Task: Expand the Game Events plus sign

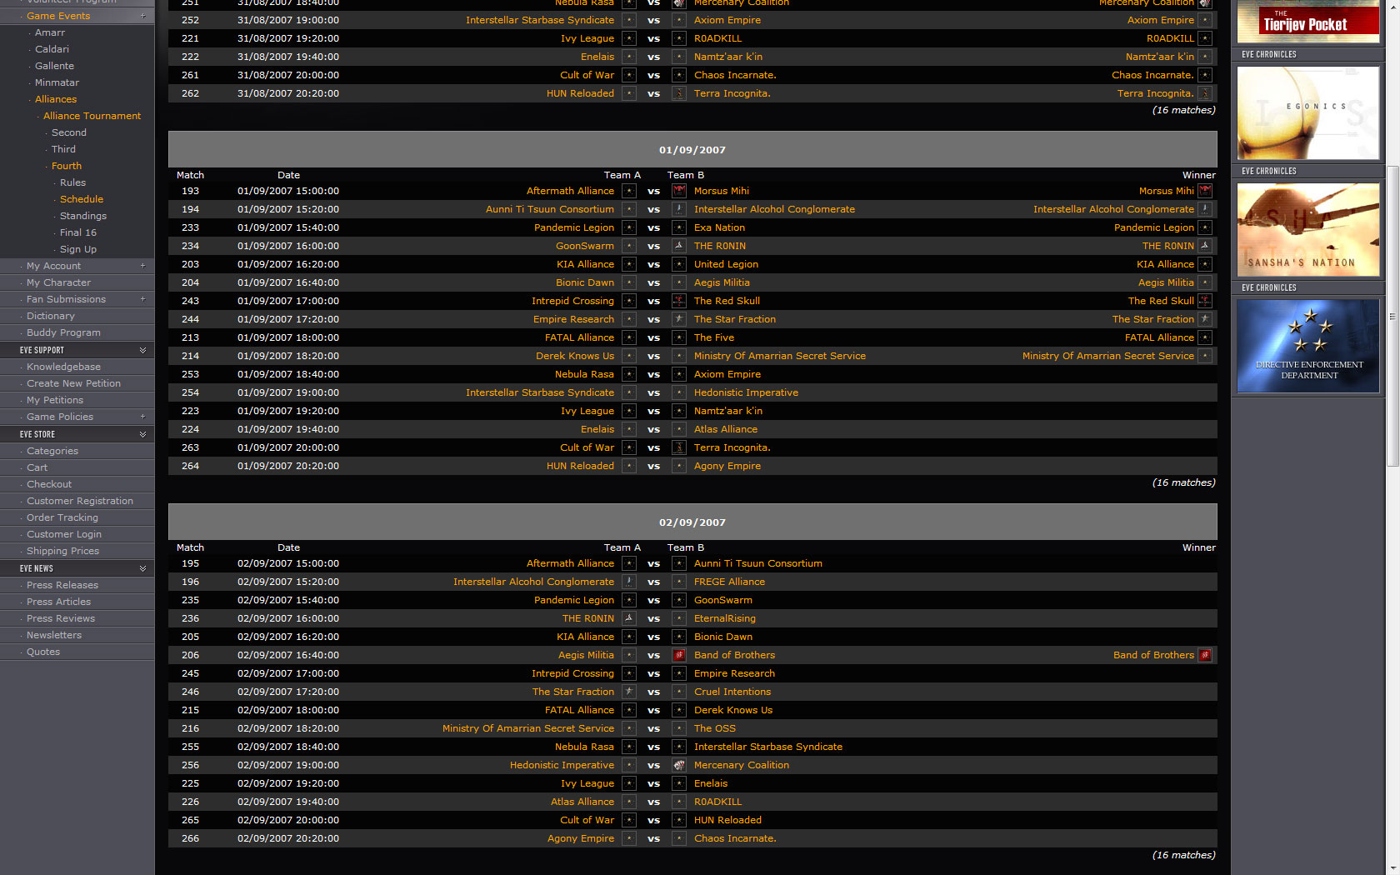Action: tap(142, 16)
